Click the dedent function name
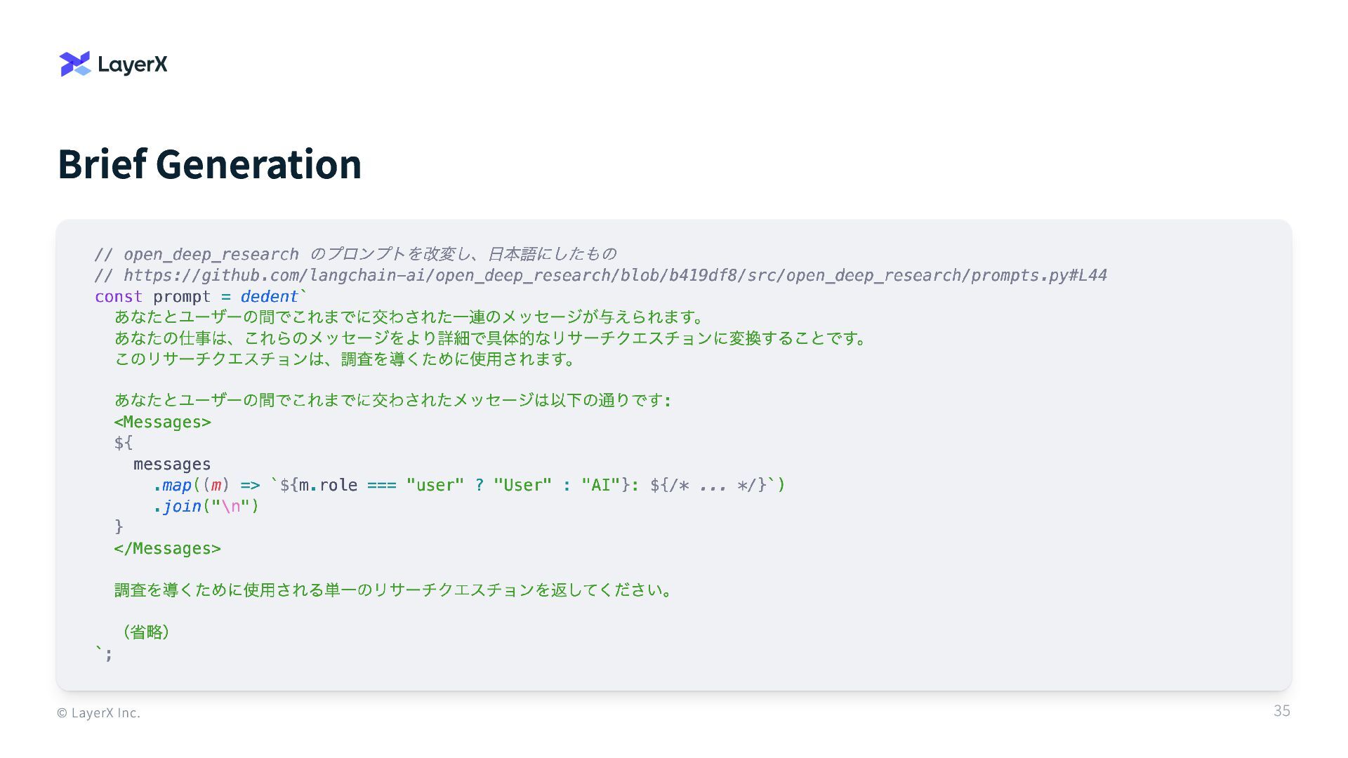 [269, 296]
